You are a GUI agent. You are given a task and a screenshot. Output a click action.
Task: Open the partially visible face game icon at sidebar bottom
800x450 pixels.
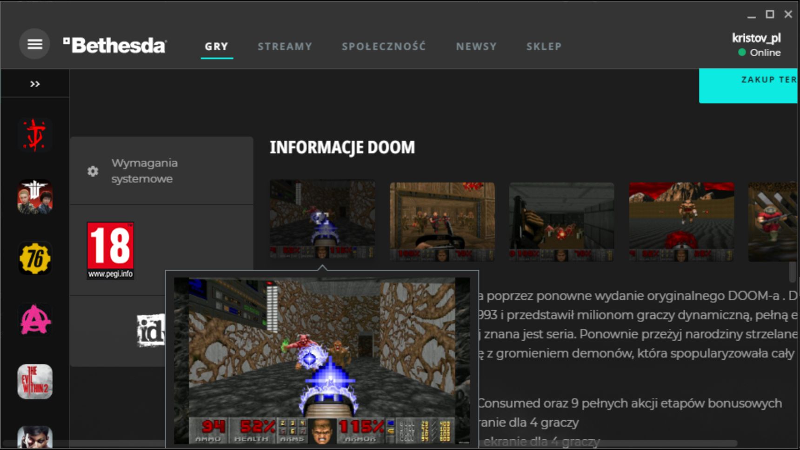pos(35,437)
